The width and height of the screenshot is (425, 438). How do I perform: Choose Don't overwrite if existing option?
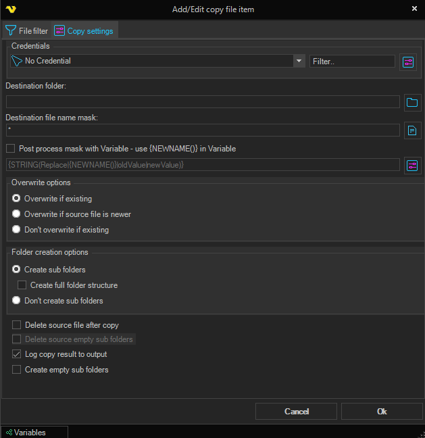(x=16, y=230)
